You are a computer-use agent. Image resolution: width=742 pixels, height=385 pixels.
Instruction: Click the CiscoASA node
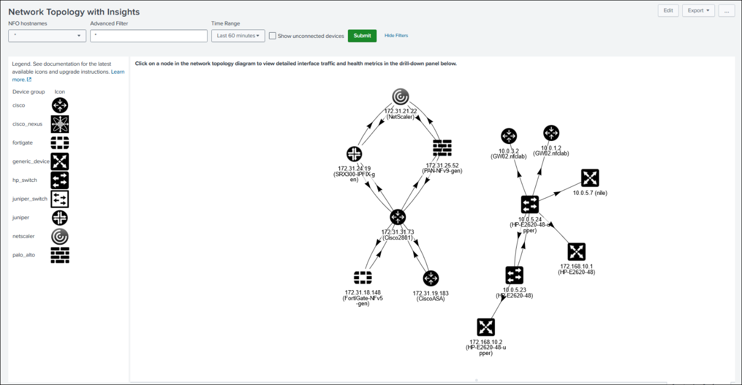pyautogui.click(x=431, y=278)
